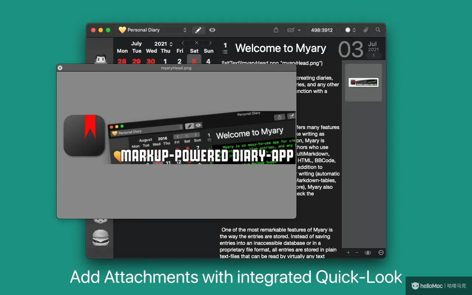Select calendar date 2 under Fri
The width and height of the screenshot is (472, 295).
click(180, 61)
